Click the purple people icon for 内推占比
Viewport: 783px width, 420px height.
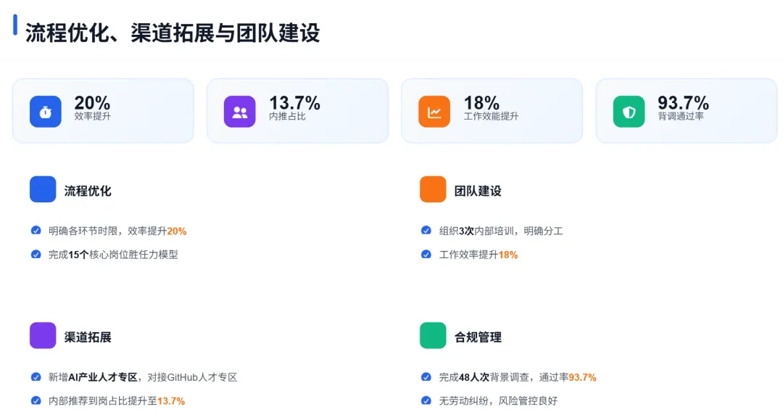pyautogui.click(x=239, y=112)
